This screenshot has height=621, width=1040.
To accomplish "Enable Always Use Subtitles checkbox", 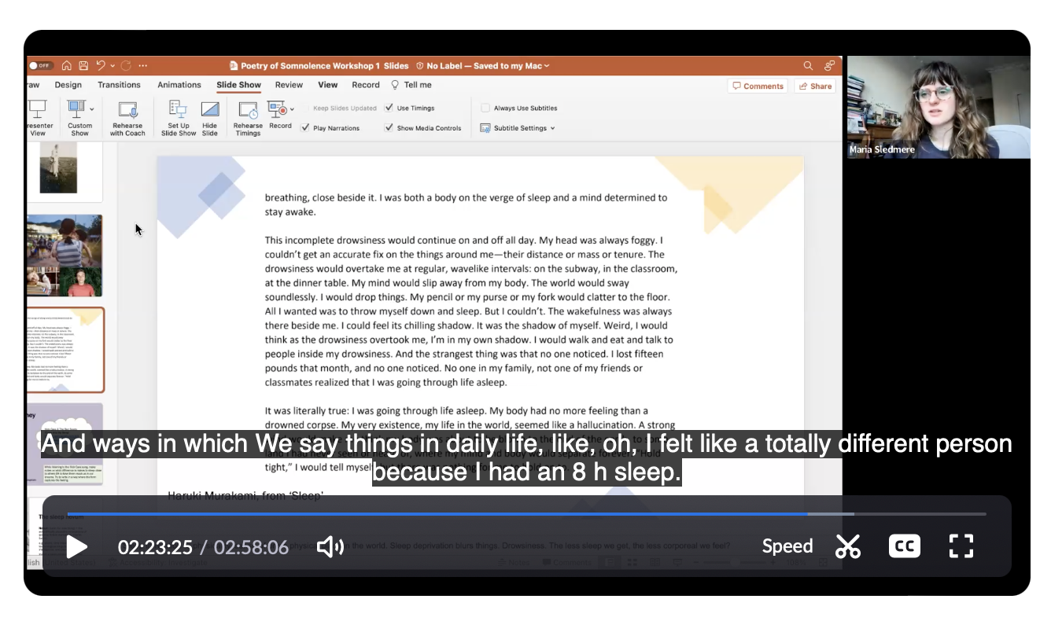I will [485, 108].
